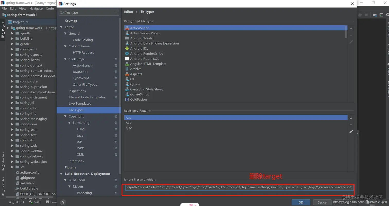
Task: Add a new registered pattern
Action: 351,118
